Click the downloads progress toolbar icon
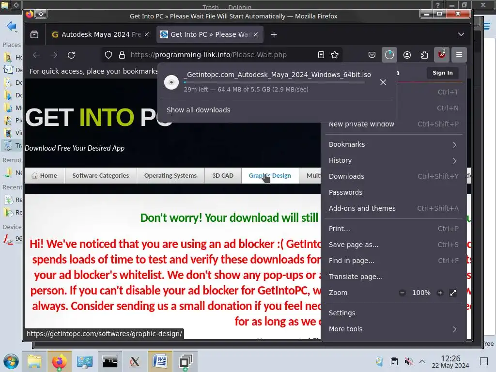 coord(389,55)
